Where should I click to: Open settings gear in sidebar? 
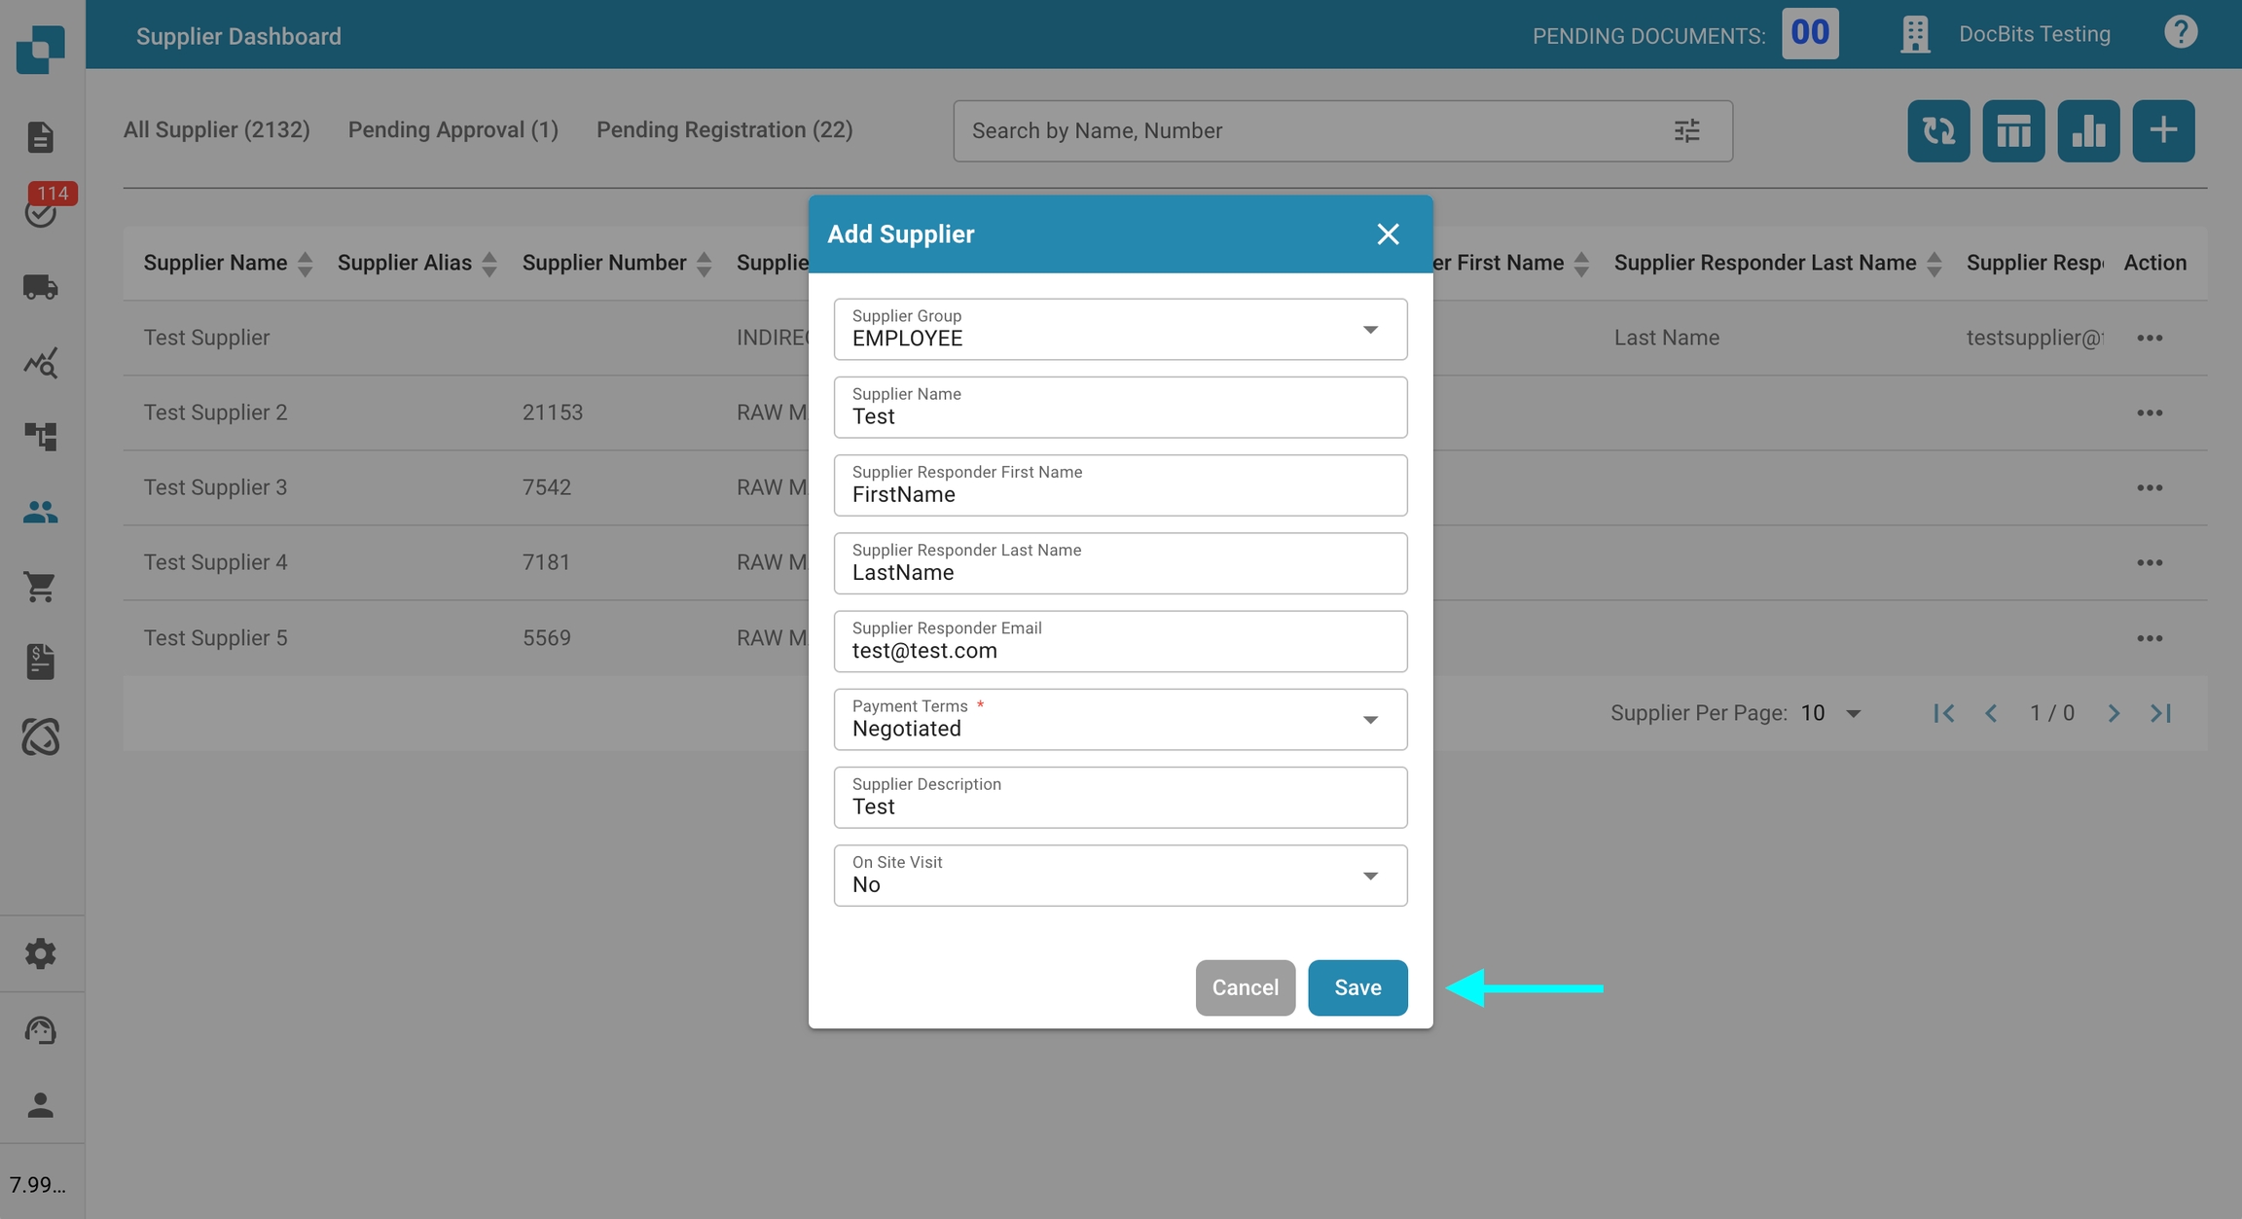click(41, 953)
